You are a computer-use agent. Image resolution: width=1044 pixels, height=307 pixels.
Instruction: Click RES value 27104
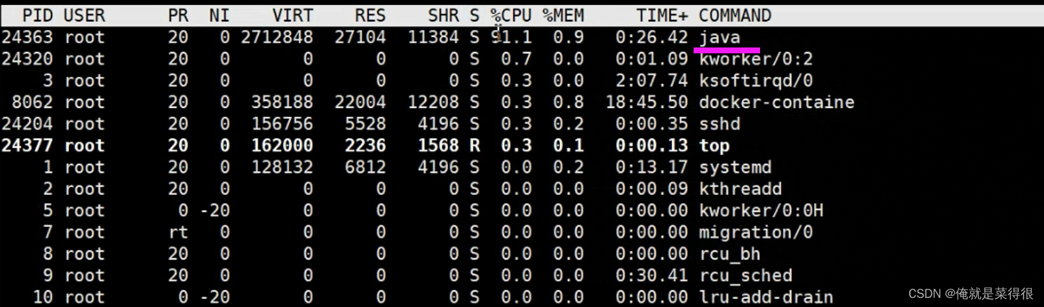(360, 37)
